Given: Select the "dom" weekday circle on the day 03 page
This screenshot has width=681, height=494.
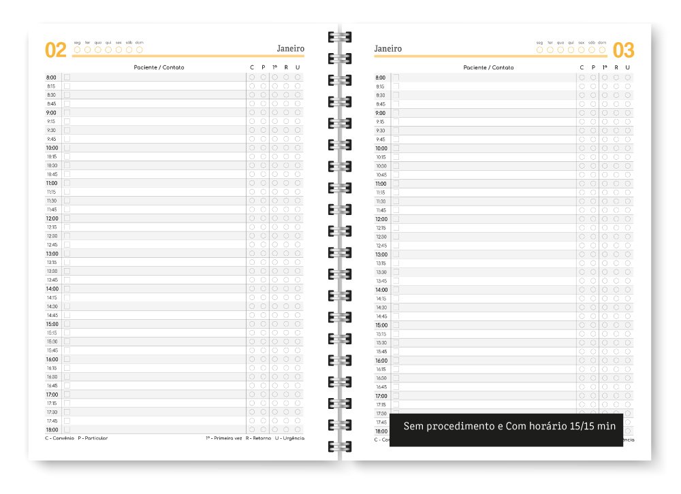Looking at the screenshot, I should coord(603,50).
